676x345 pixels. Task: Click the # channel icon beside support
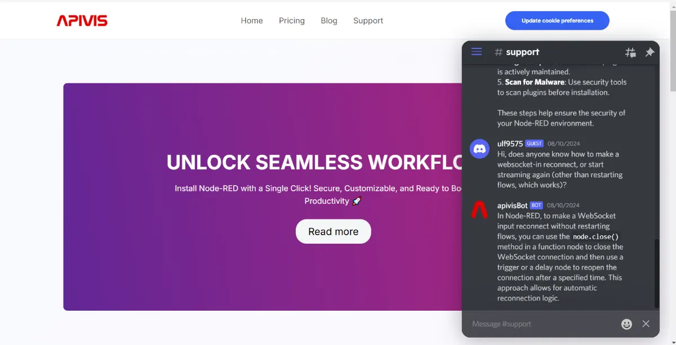coord(498,52)
